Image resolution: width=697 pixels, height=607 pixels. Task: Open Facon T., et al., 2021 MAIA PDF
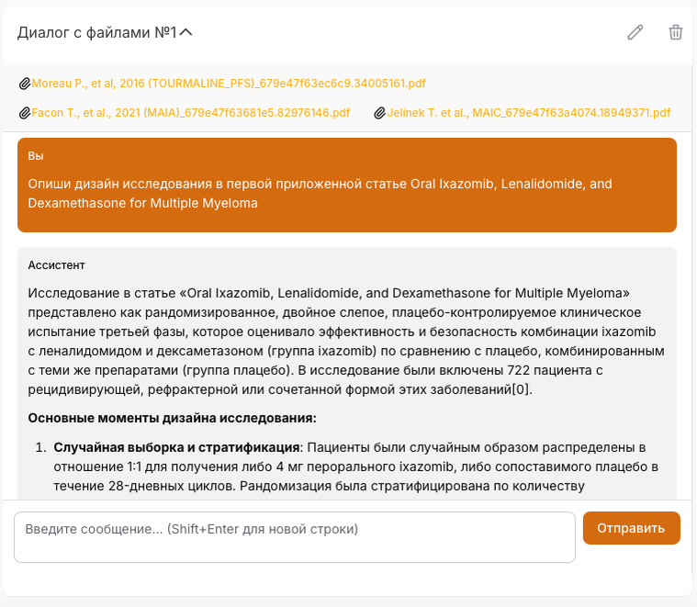(x=191, y=113)
